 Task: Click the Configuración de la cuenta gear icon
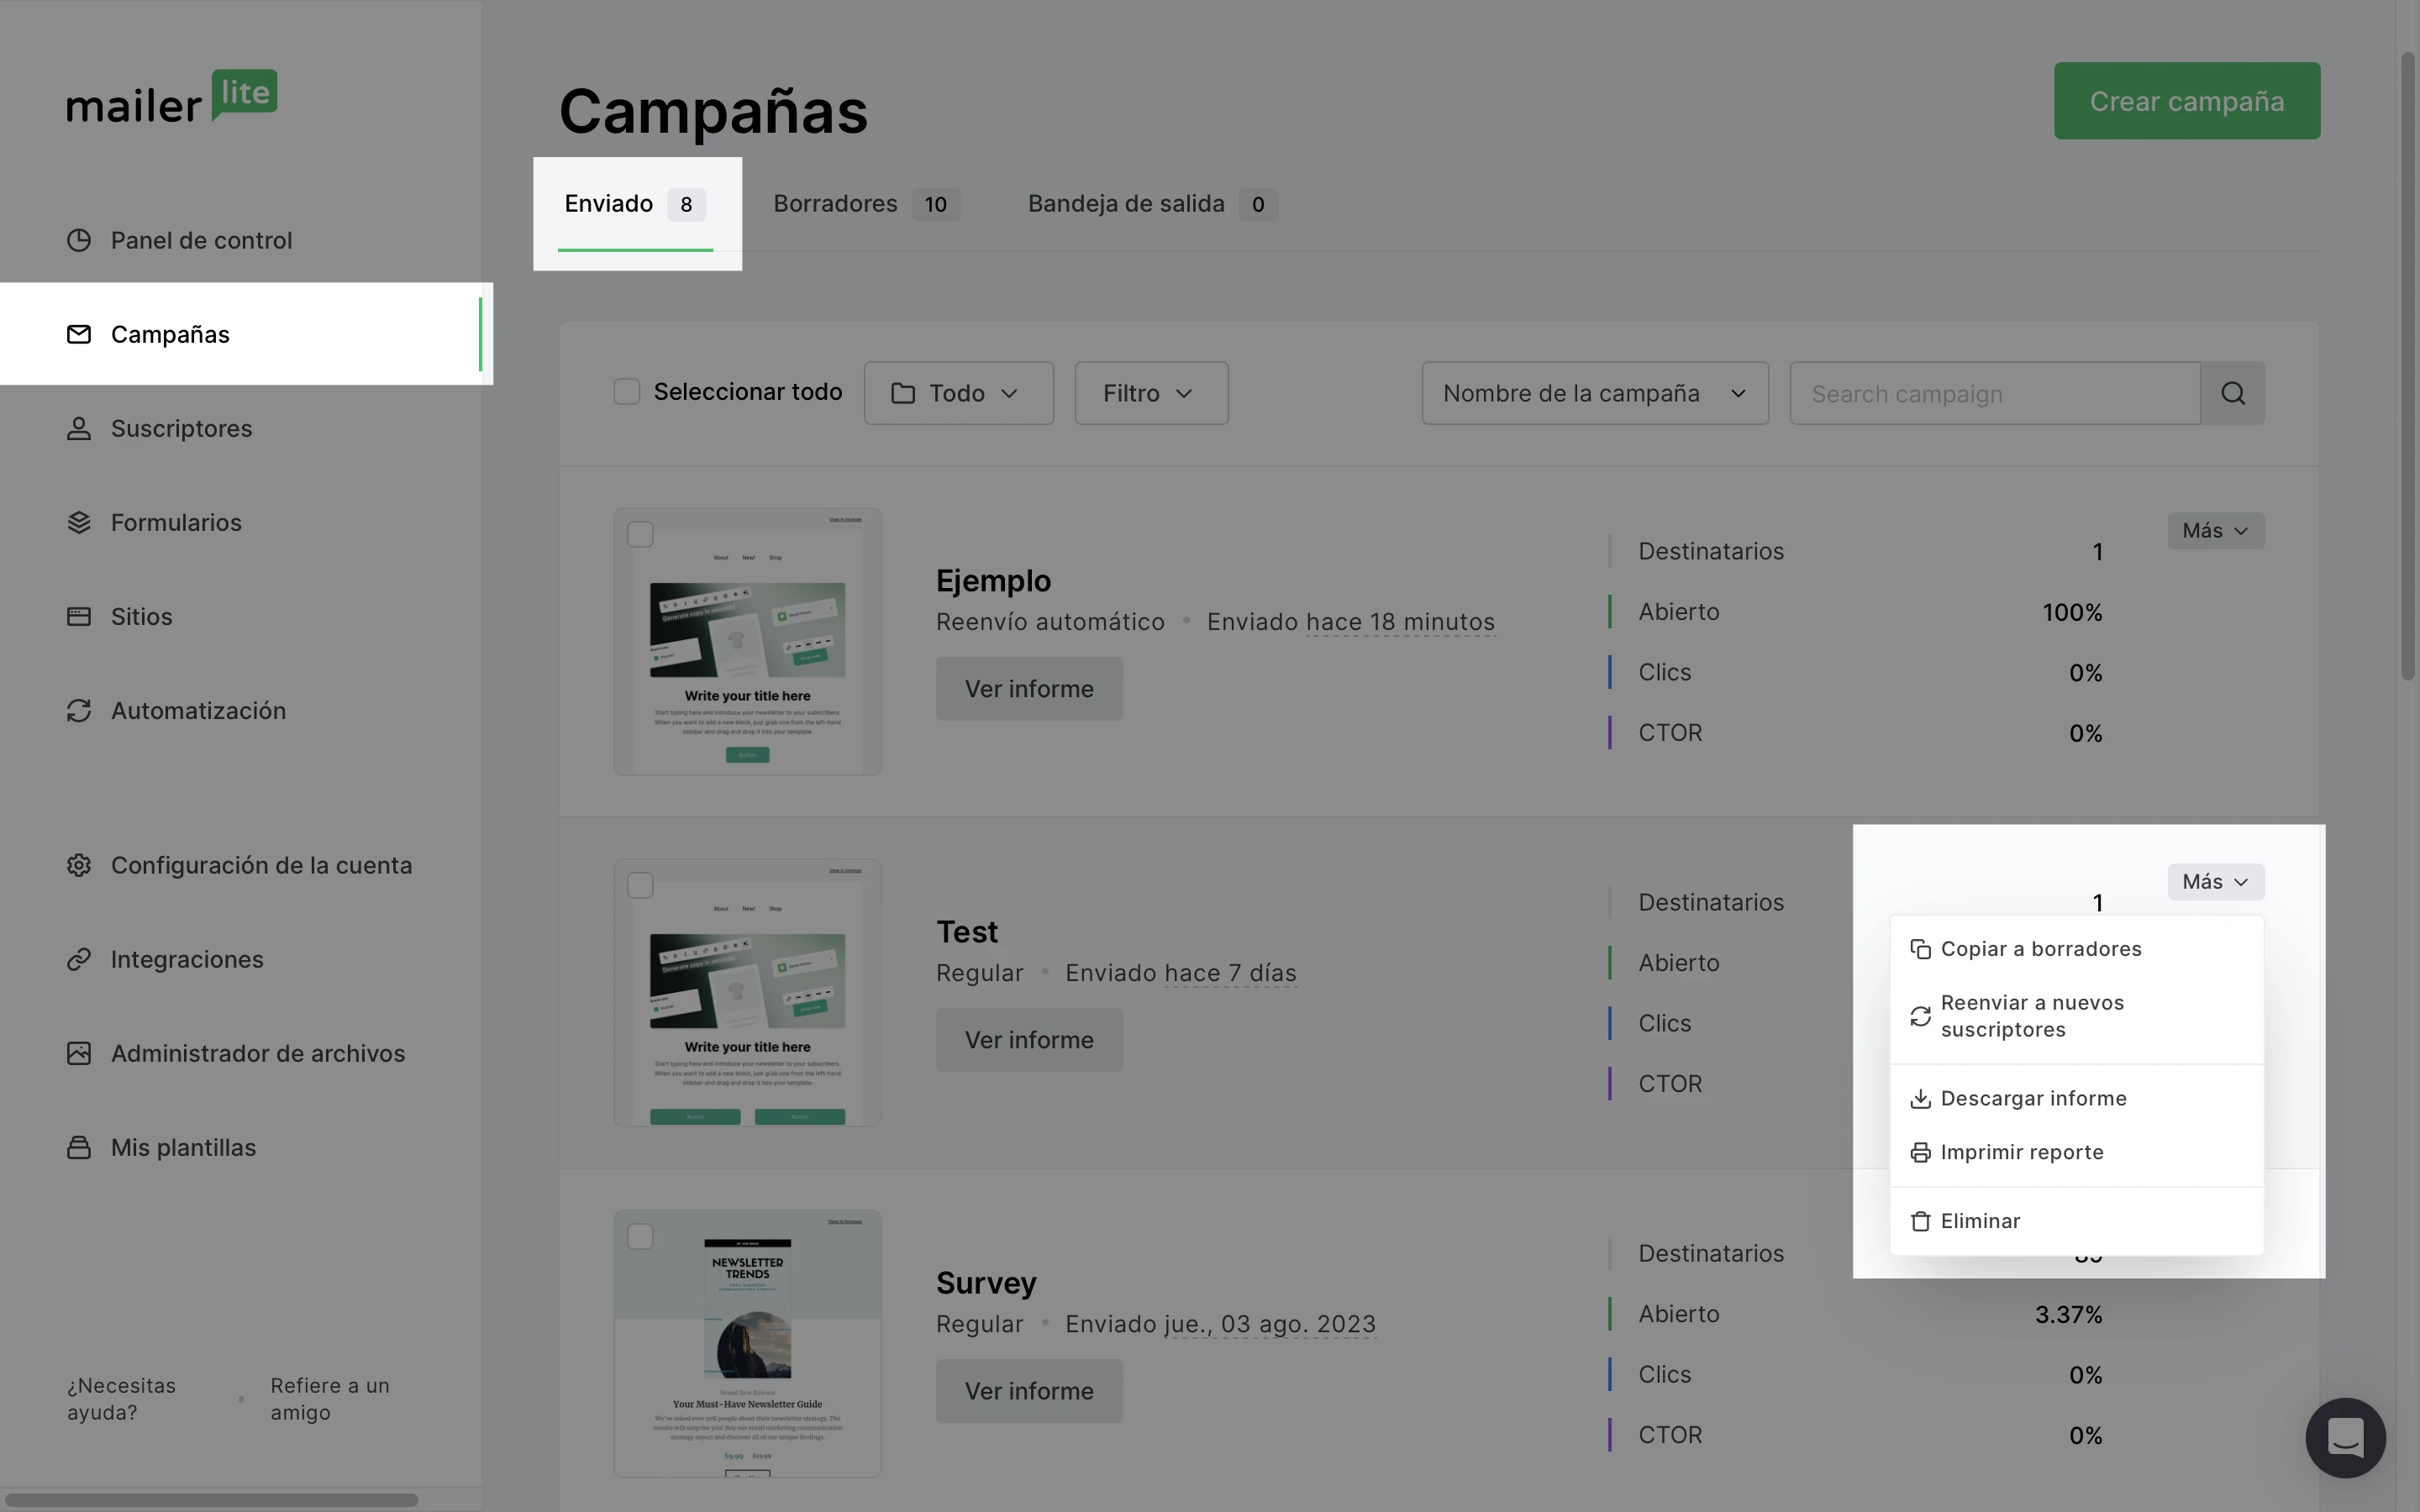[x=79, y=866]
